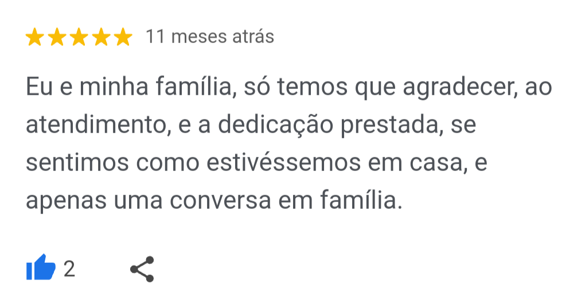Select the fifth rating star

[122, 38]
